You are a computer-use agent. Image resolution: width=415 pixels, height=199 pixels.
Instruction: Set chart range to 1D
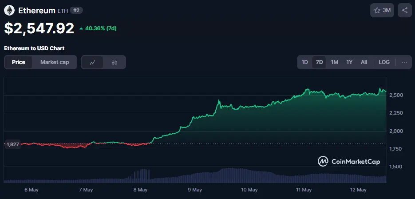pyautogui.click(x=305, y=62)
